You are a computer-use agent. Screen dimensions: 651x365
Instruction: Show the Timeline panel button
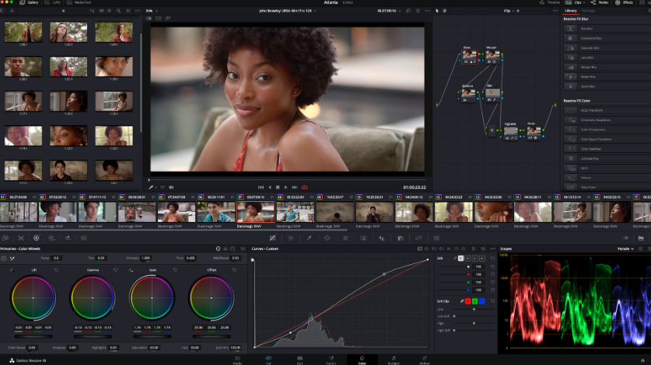point(550,2)
